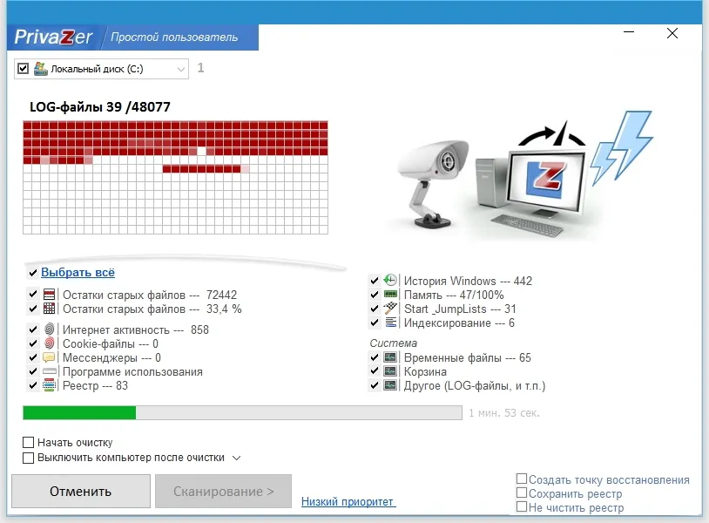Image resolution: width=709 pixels, height=523 pixels.
Task: Open the Local Disk (C:) dropdown
Action: (x=181, y=69)
